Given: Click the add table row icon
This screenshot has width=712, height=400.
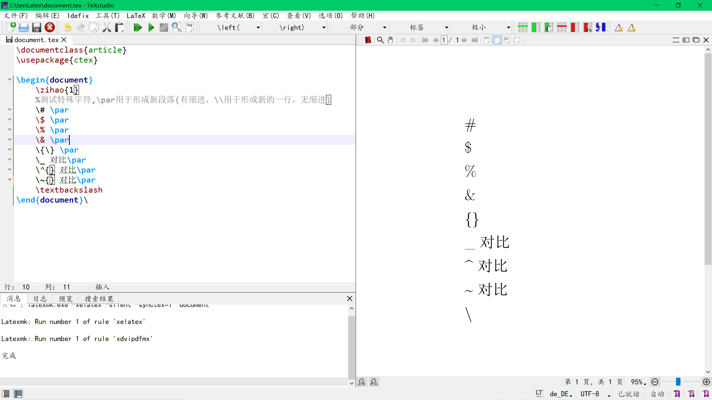Looking at the screenshot, I should click(523, 27).
